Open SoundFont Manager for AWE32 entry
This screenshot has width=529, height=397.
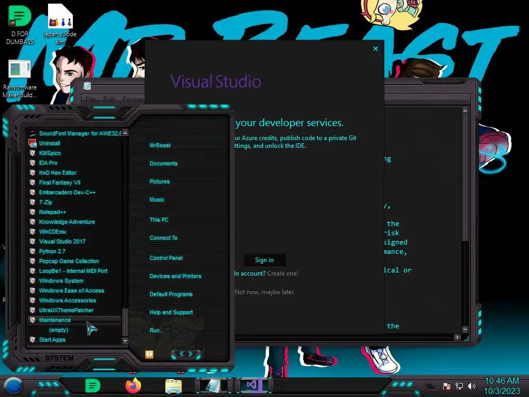[74, 133]
